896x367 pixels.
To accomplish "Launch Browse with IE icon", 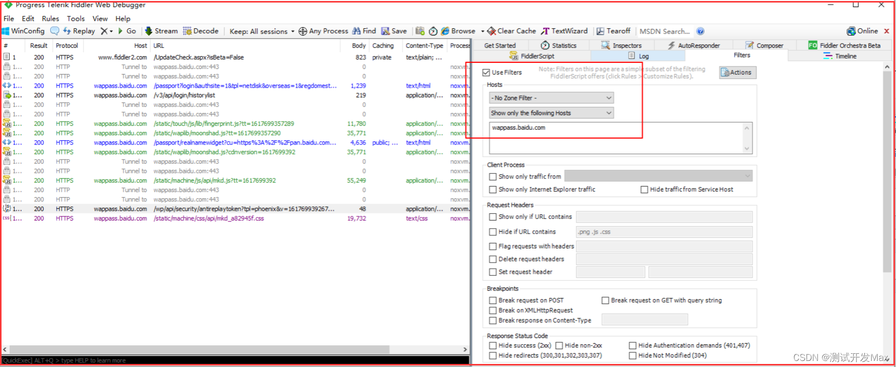I will click(x=458, y=31).
